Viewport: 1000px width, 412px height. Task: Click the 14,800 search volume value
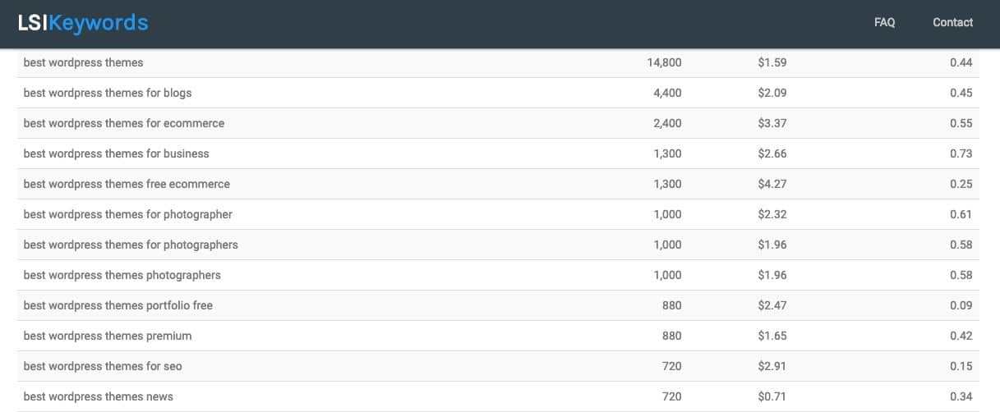pyautogui.click(x=664, y=62)
